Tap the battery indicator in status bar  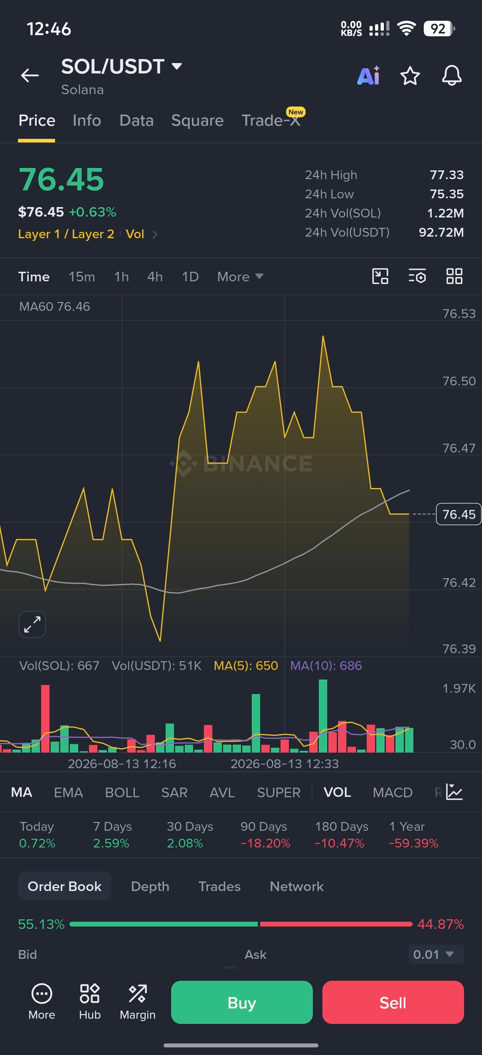(439, 29)
